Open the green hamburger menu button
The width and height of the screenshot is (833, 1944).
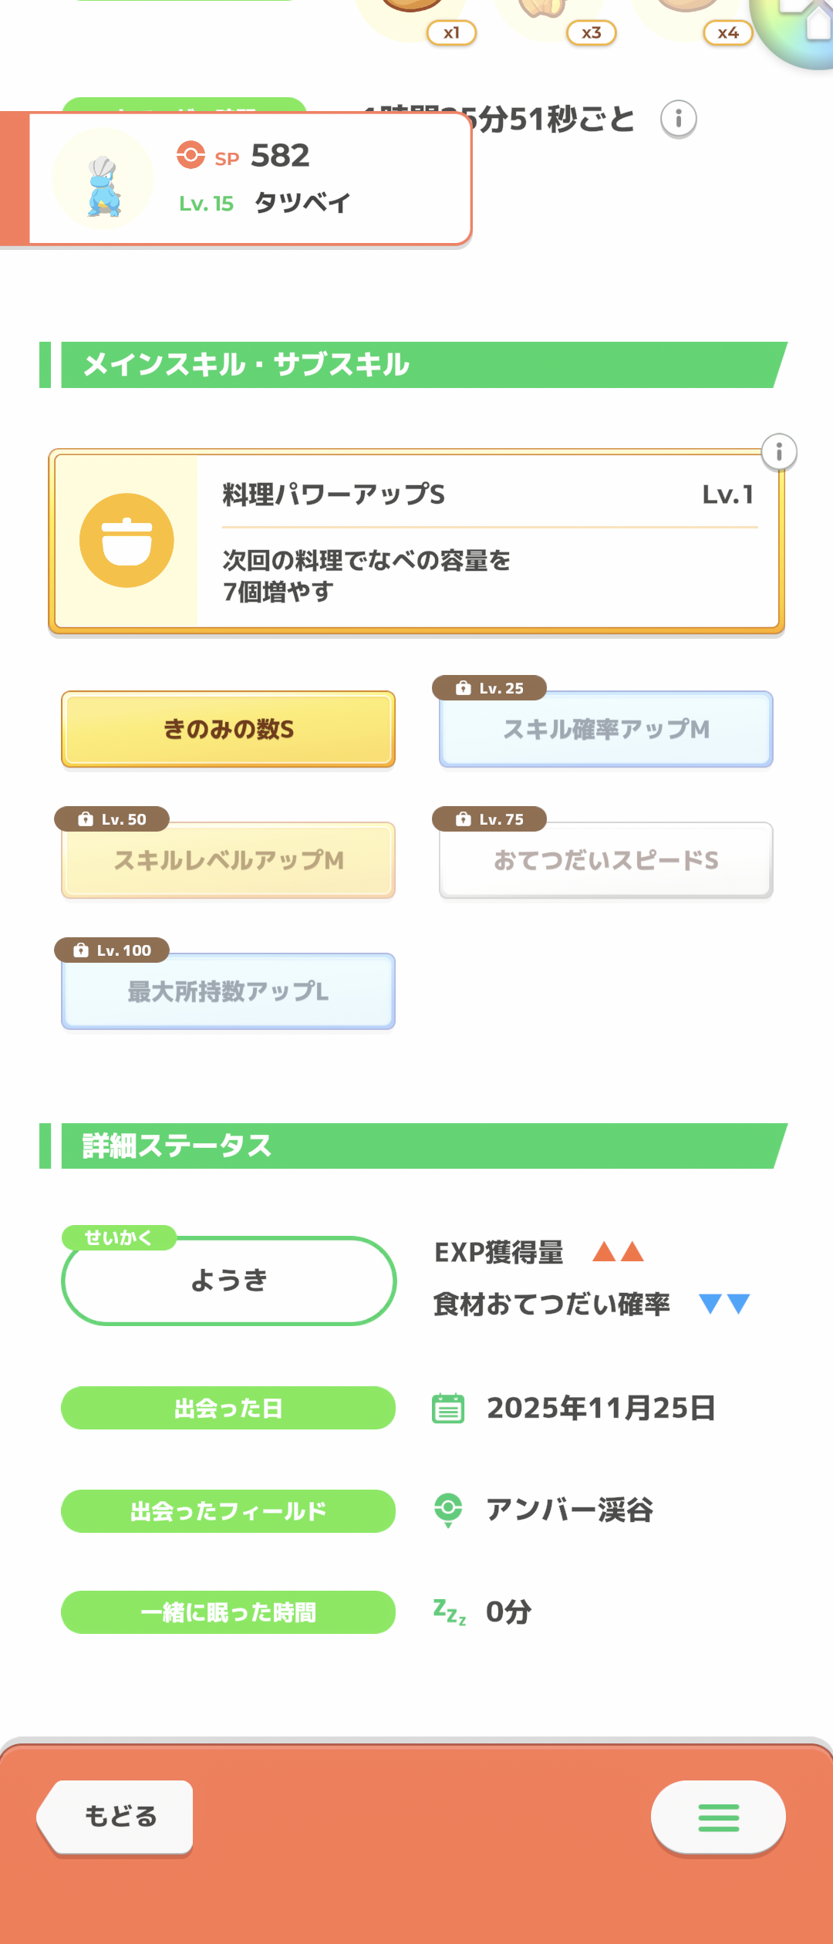coord(718,1817)
